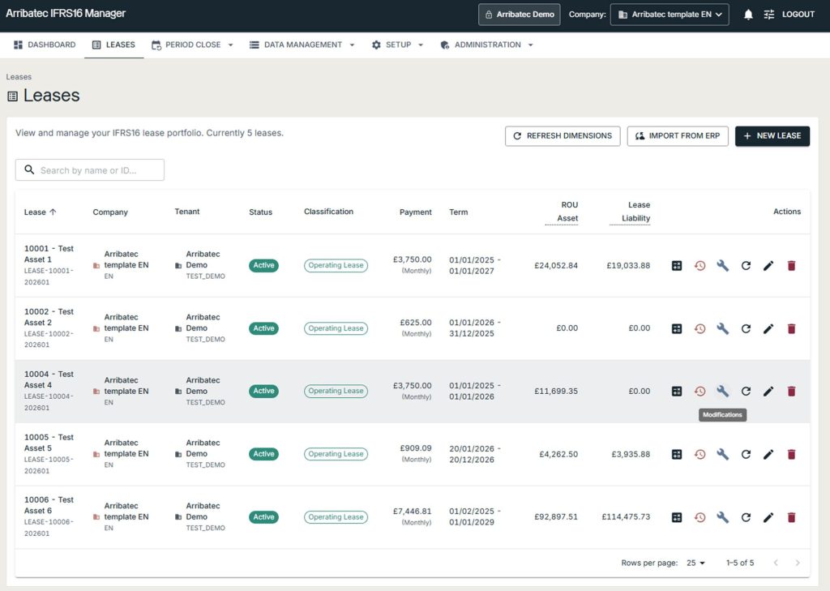Open Modifications wrench for lease 10004
This screenshot has width=830, height=591.
722,392
